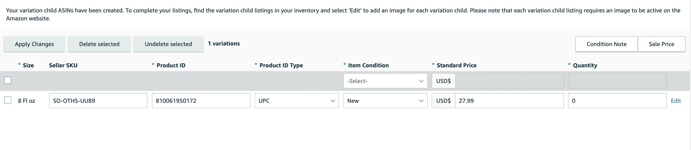Click Delete selected button
This screenshot has height=150, width=691.
99,44
